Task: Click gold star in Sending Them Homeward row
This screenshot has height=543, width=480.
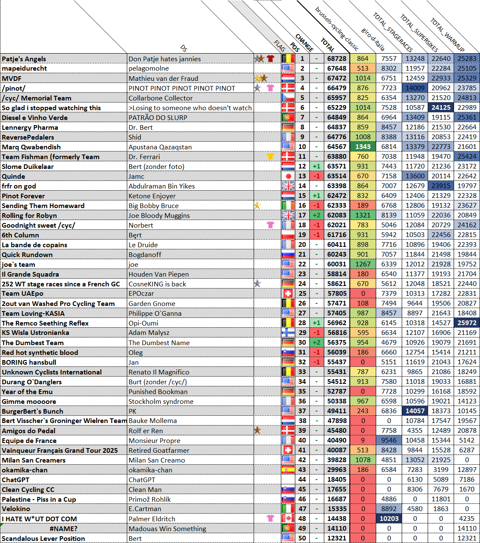Action: click(257, 206)
